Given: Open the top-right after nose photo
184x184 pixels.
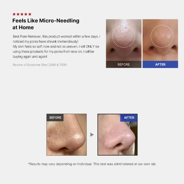Looking at the screenshot, I should (160, 40).
